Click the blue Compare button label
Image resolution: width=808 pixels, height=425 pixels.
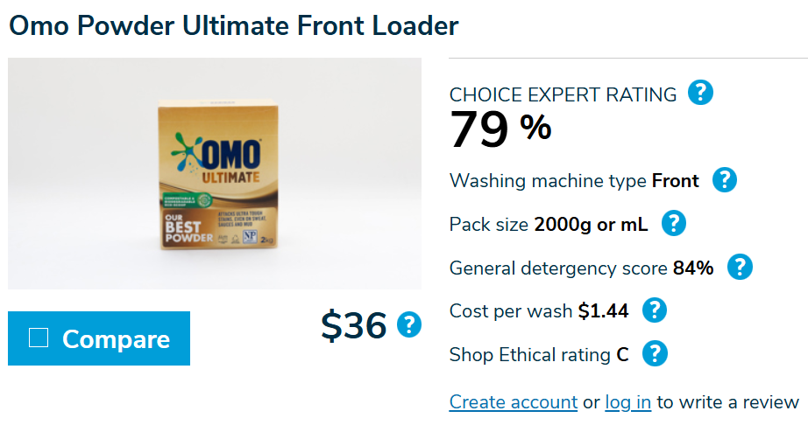(116, 338)
